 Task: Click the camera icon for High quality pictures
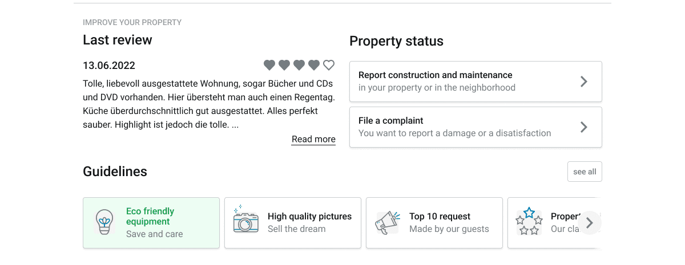pos(245,219)
